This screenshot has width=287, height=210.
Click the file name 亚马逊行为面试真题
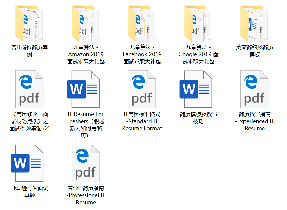tap(29, 192)
